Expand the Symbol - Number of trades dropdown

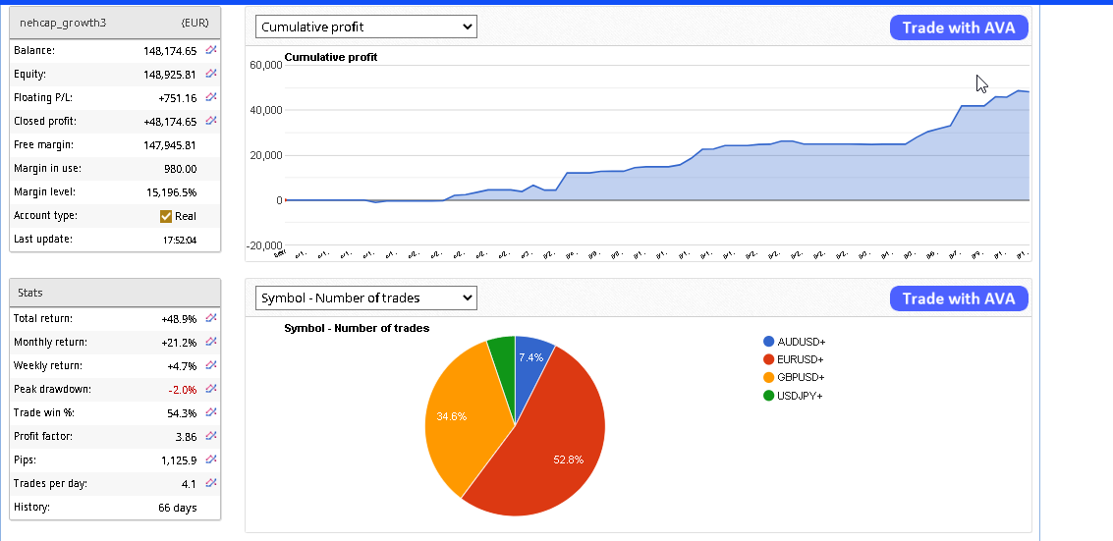pos(365,298)
